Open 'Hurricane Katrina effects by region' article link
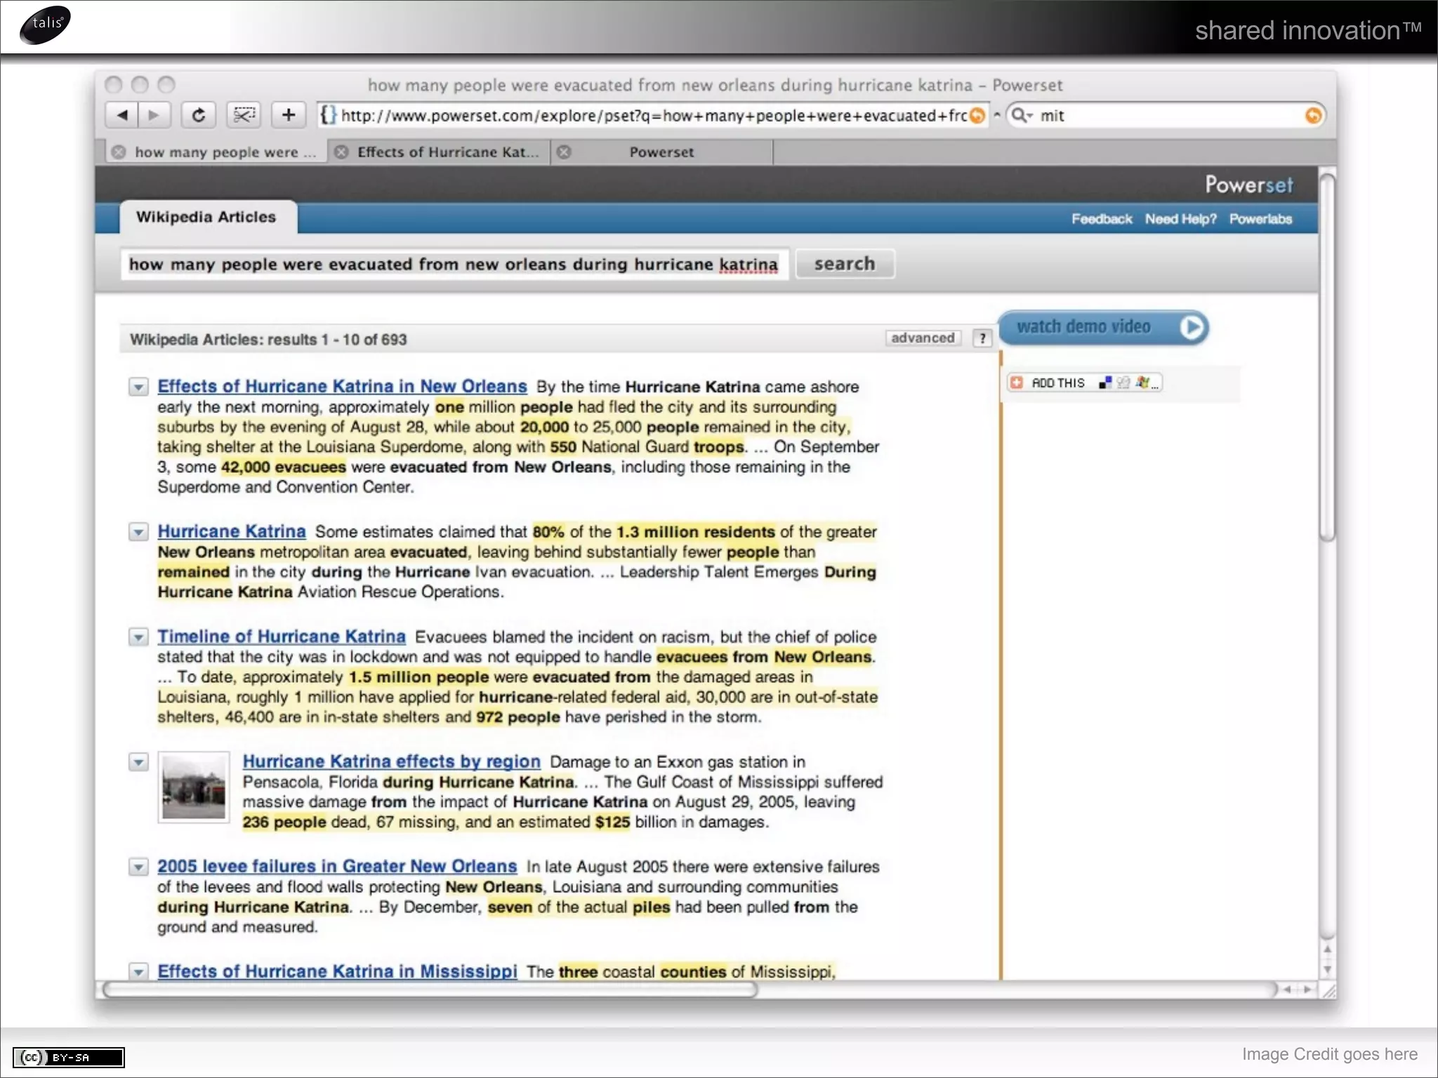Viewport: 1438px width, 1078px height. pos(392,761)
